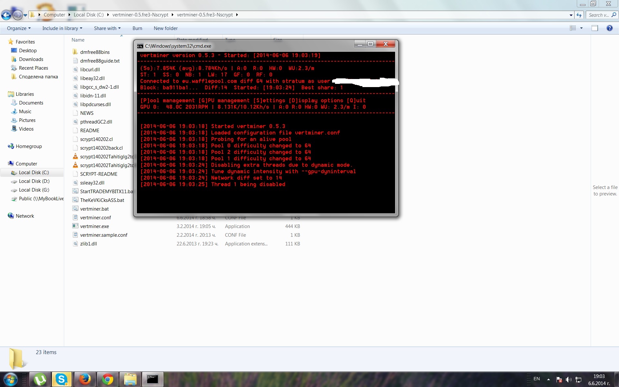Screen dimensions: 619x387
Task: Open uTorrent from the taskbar
Action: [40, 379]
